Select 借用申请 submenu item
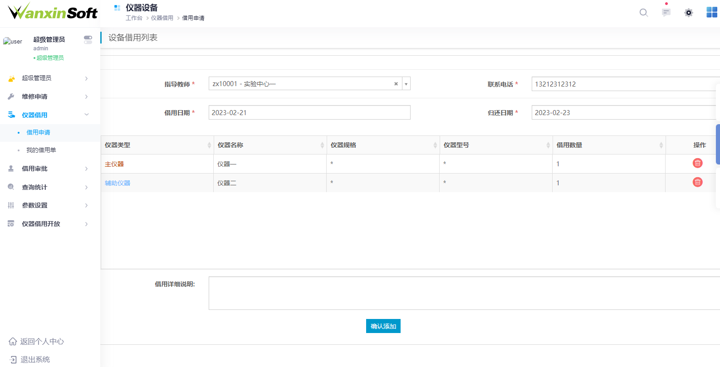The height and width of the screenshot is (367, 720). (39, 132)
